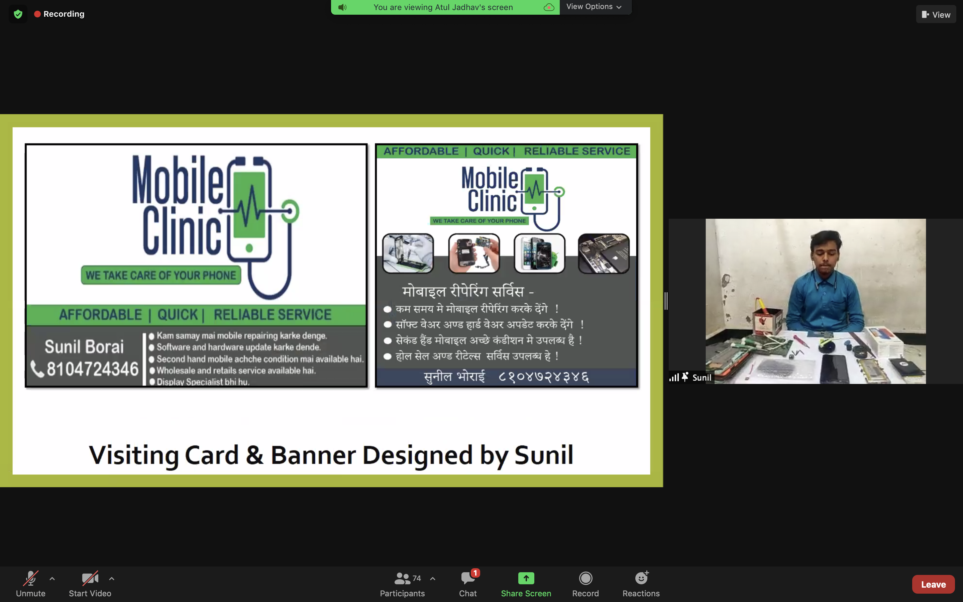Screen dimensions: 963x602
Task: Click the pin icon beside Sunil's name
Action: (685, 377)
